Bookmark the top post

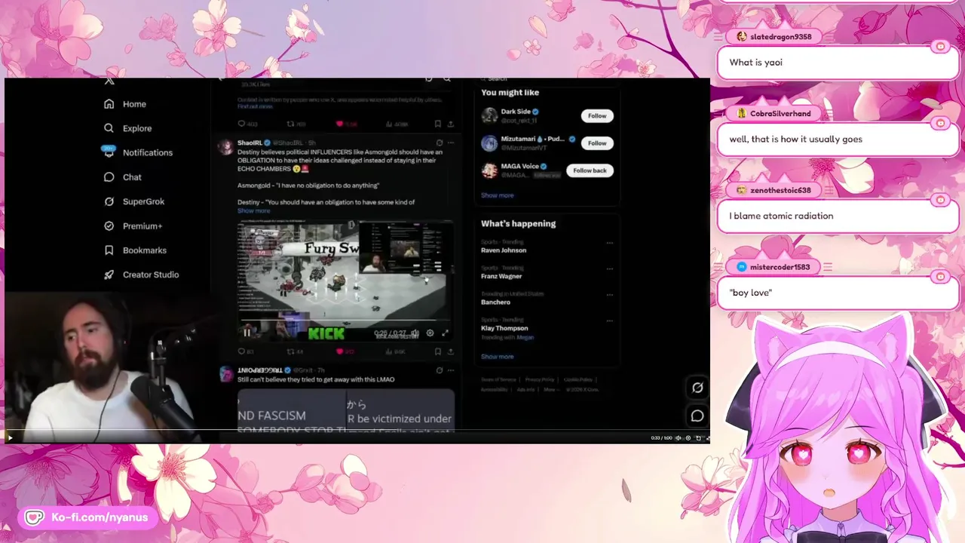[x=437, y=124]
